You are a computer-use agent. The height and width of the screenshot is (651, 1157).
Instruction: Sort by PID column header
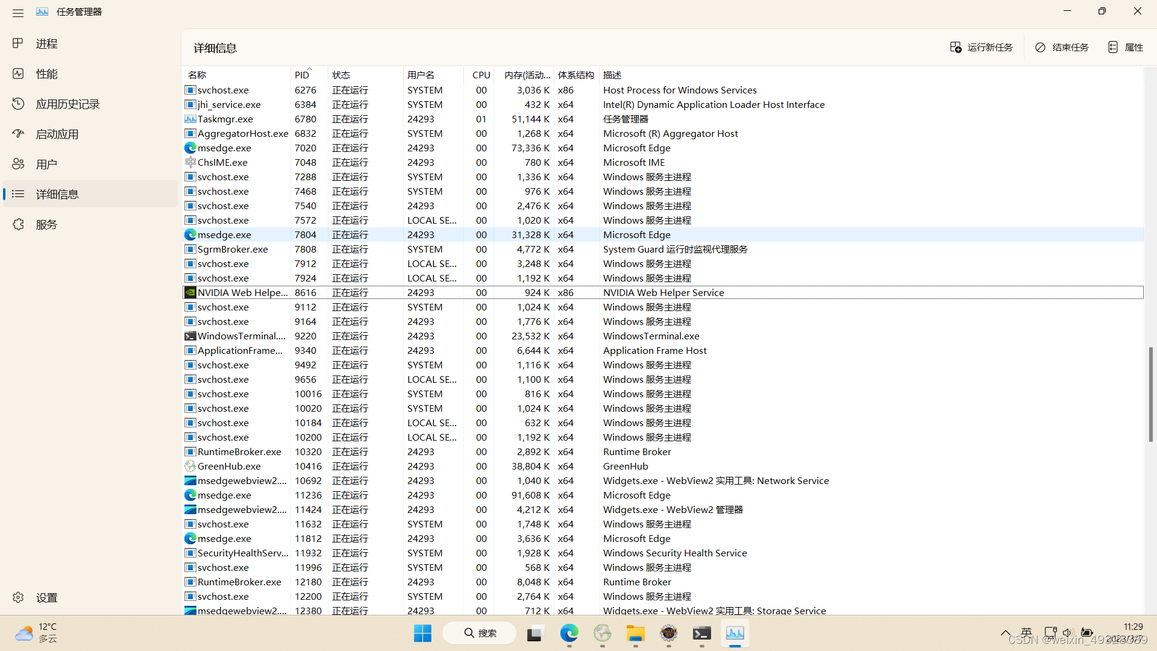pyautogui.click(x=309, y=75)
